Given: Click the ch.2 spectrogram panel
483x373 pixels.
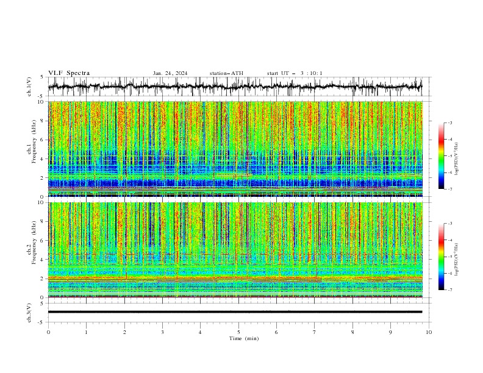Looking at the screenshot, I should [235, 250].
